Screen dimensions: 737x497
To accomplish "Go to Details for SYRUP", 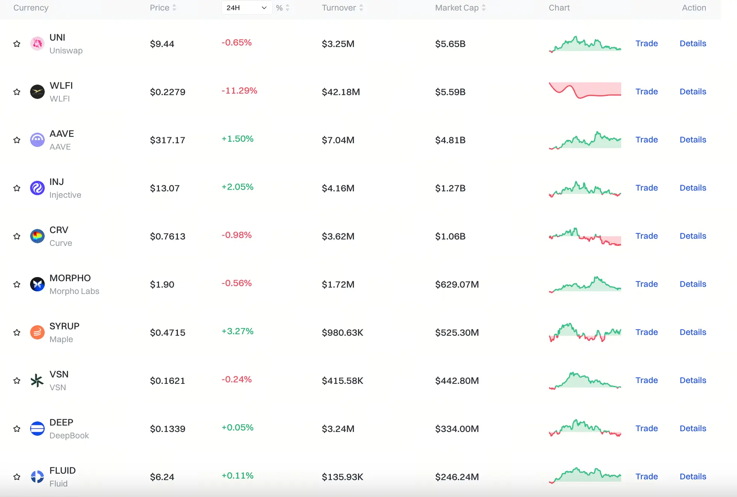I will [693, 332].
